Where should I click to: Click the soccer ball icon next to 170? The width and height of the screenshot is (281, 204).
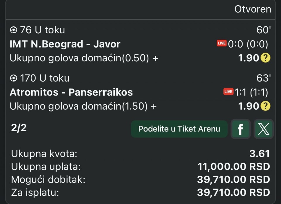[13, 78]
